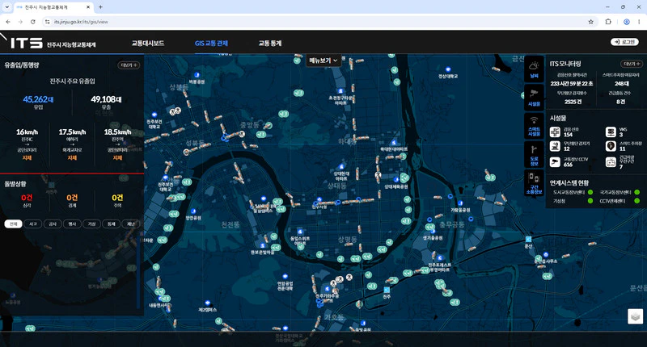Click the 17.5km/h speed entry
This screenshot has width=647, height=347.
pyautogui.click(x=72, y=144)
